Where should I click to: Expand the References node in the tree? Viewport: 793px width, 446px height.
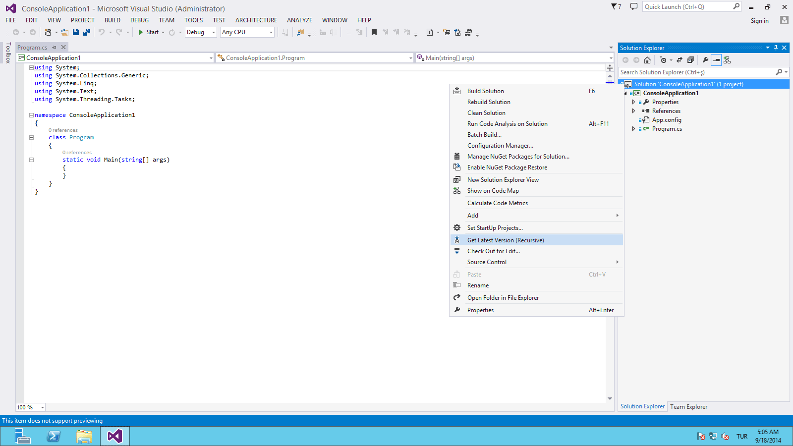[633, 111]
